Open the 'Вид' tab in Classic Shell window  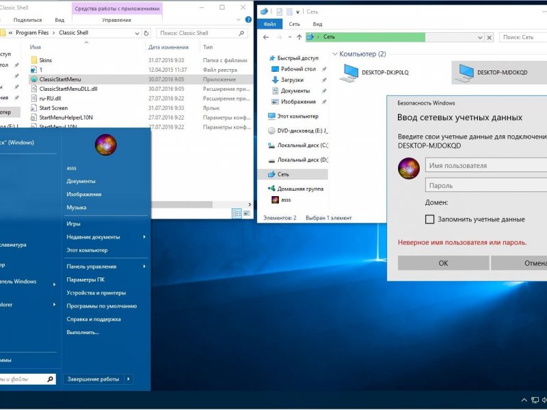click(x=59, y=20)
